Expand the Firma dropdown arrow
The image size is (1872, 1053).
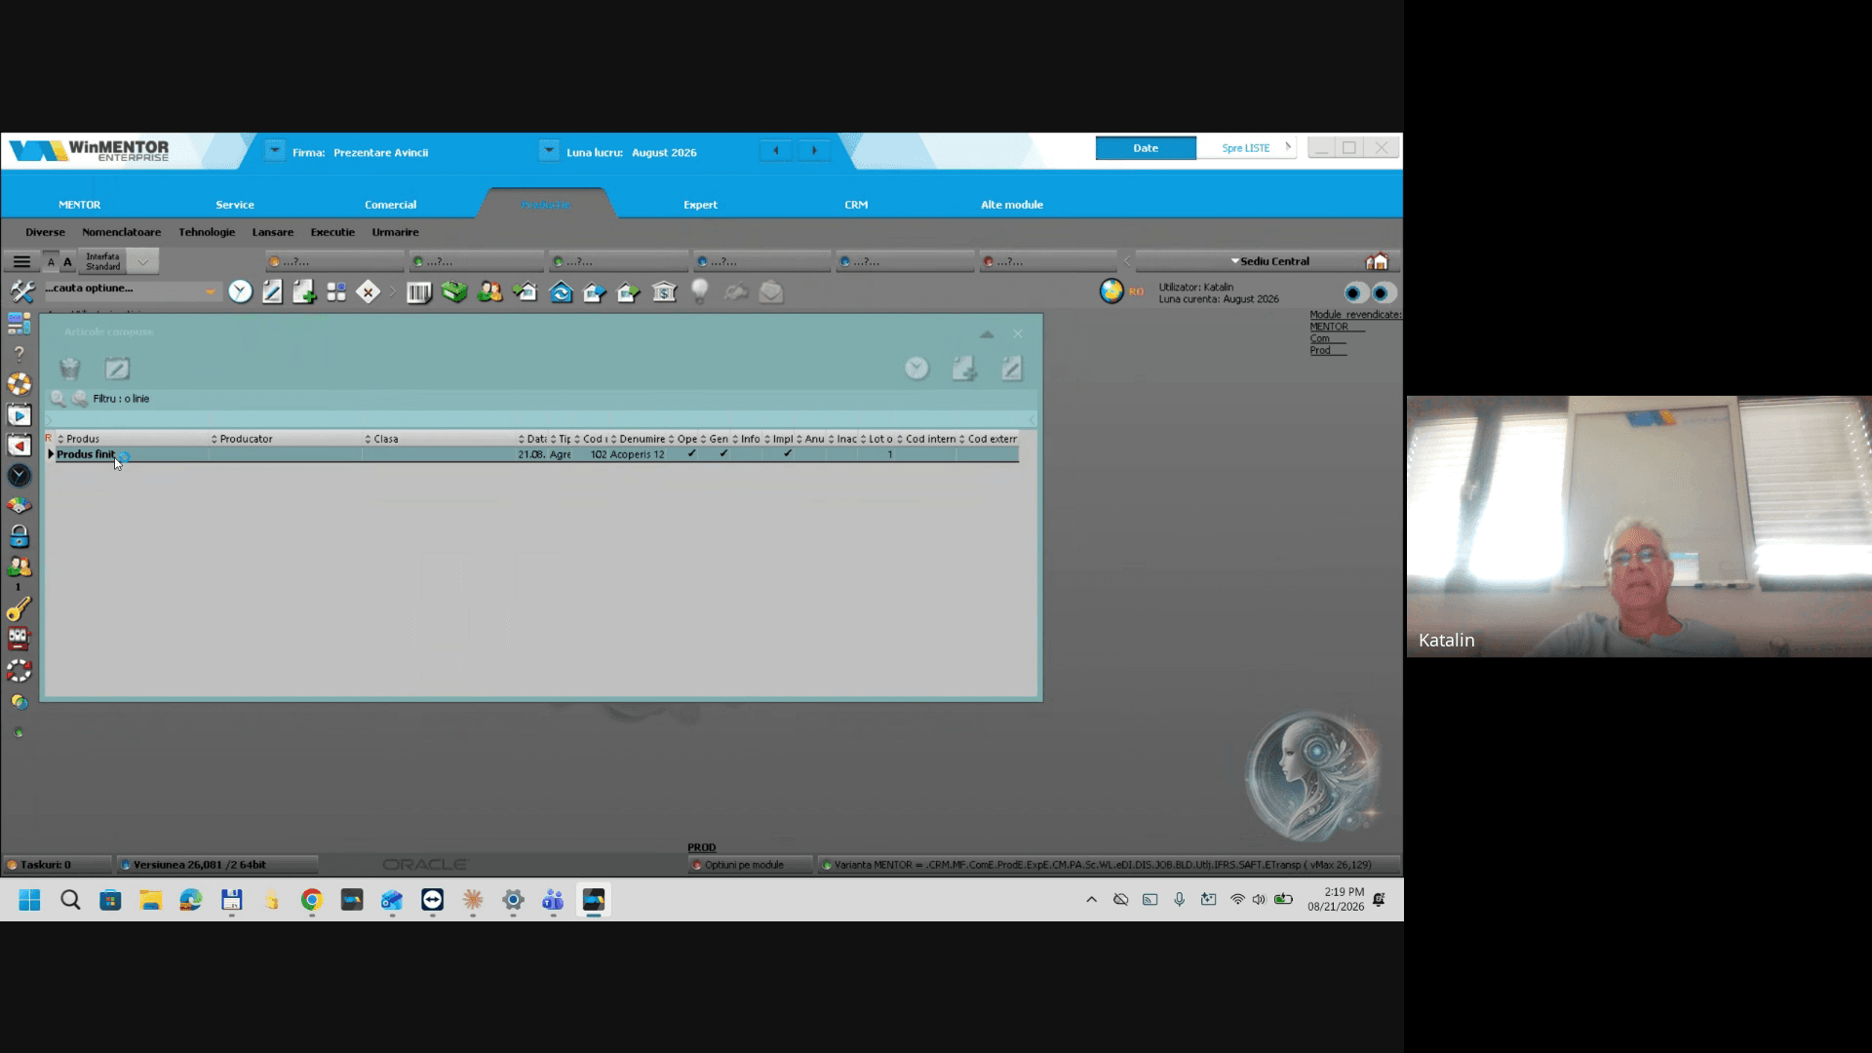click(x=275, y=151)
